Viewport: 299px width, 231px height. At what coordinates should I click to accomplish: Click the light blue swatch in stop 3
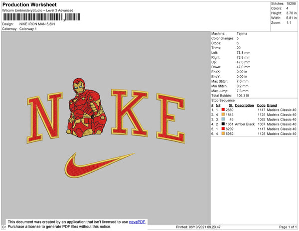(x=223, y=119)
